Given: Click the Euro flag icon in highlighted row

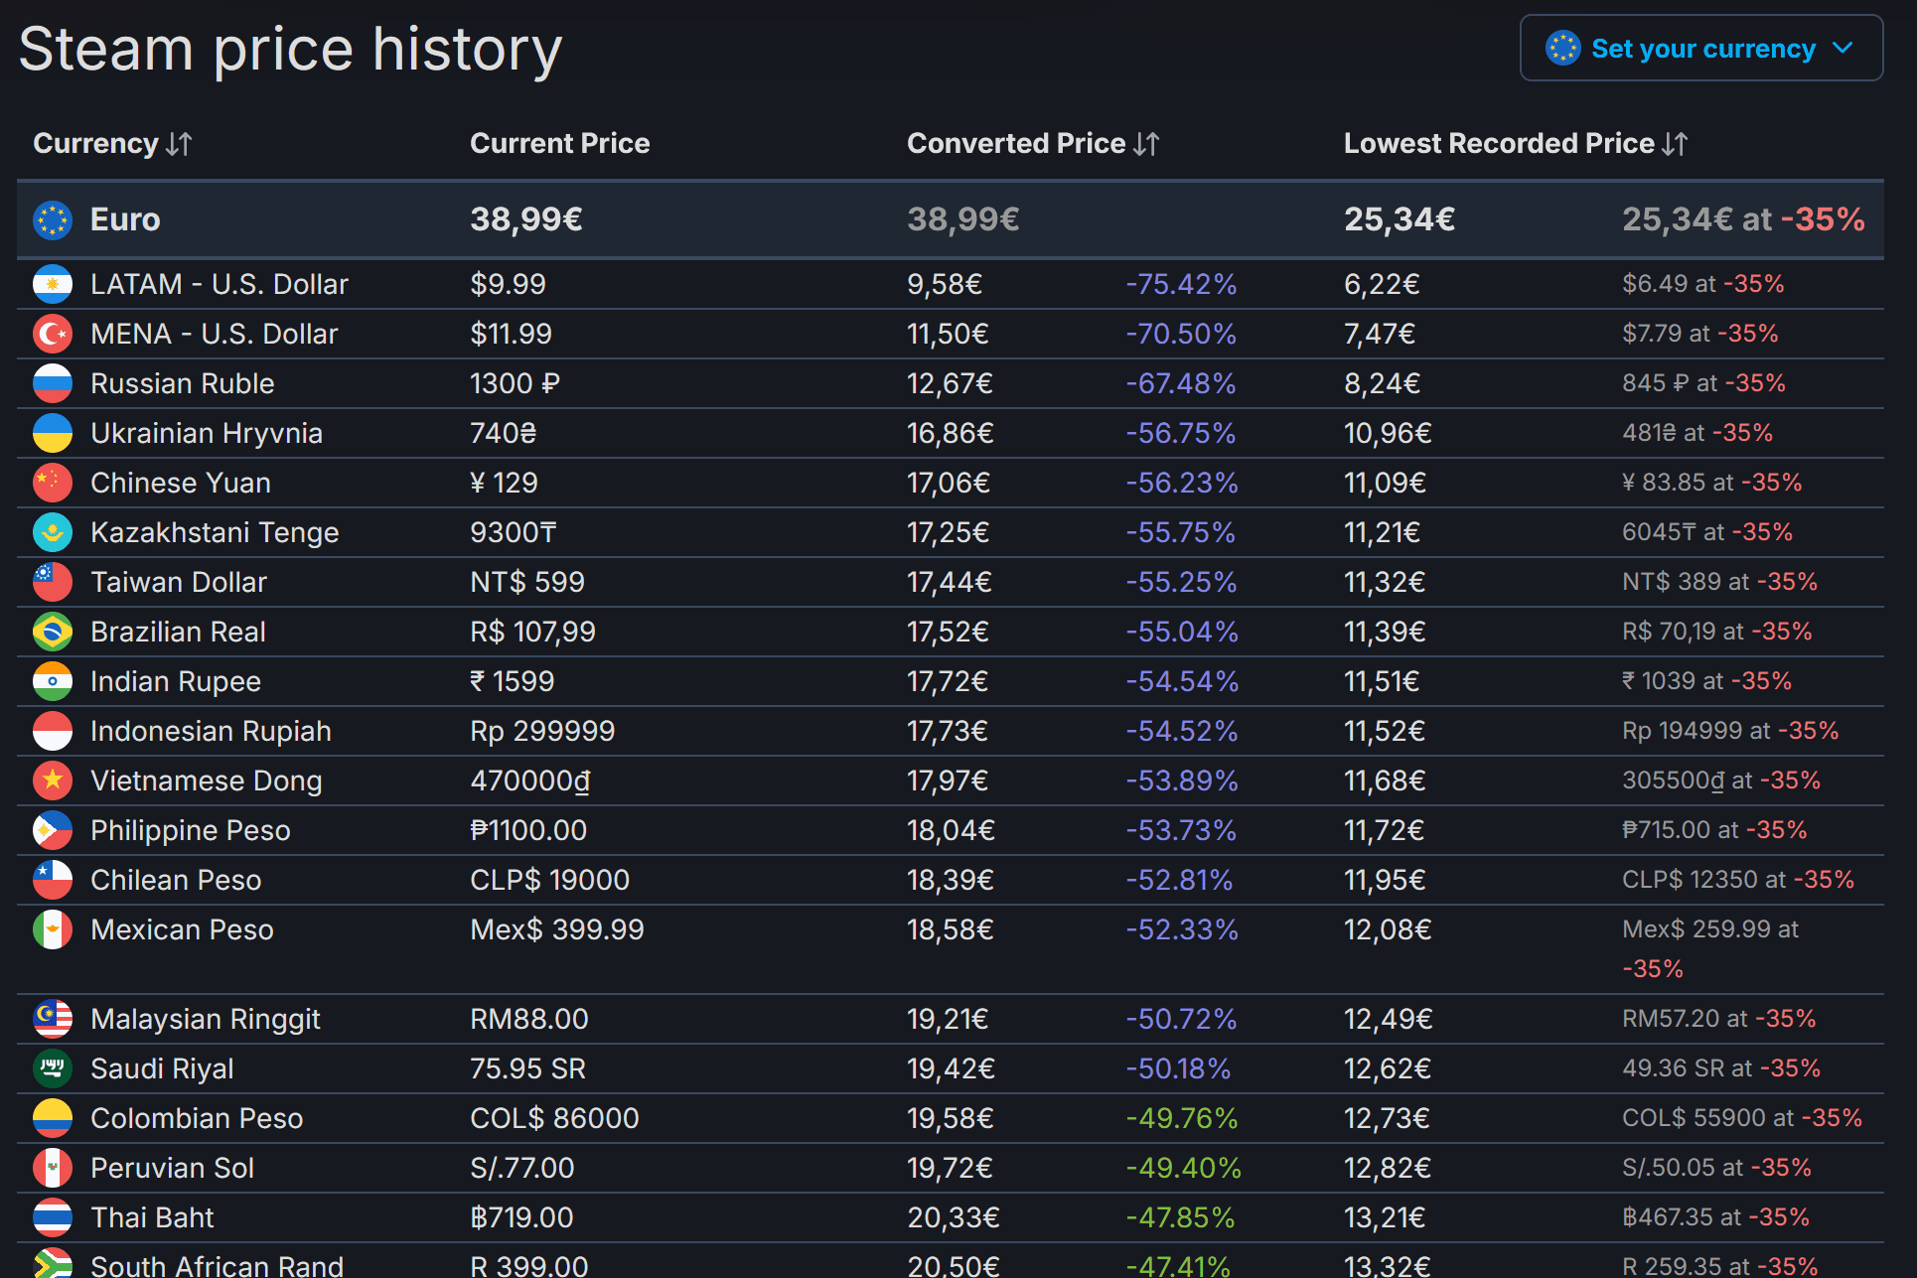Looking at the screenshot, I should pos(52,219).
